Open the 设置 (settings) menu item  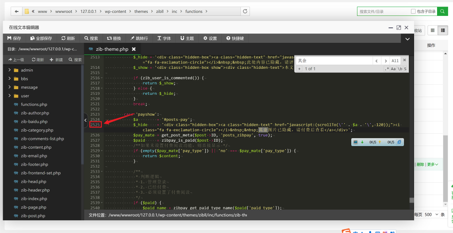click(210, 38)
